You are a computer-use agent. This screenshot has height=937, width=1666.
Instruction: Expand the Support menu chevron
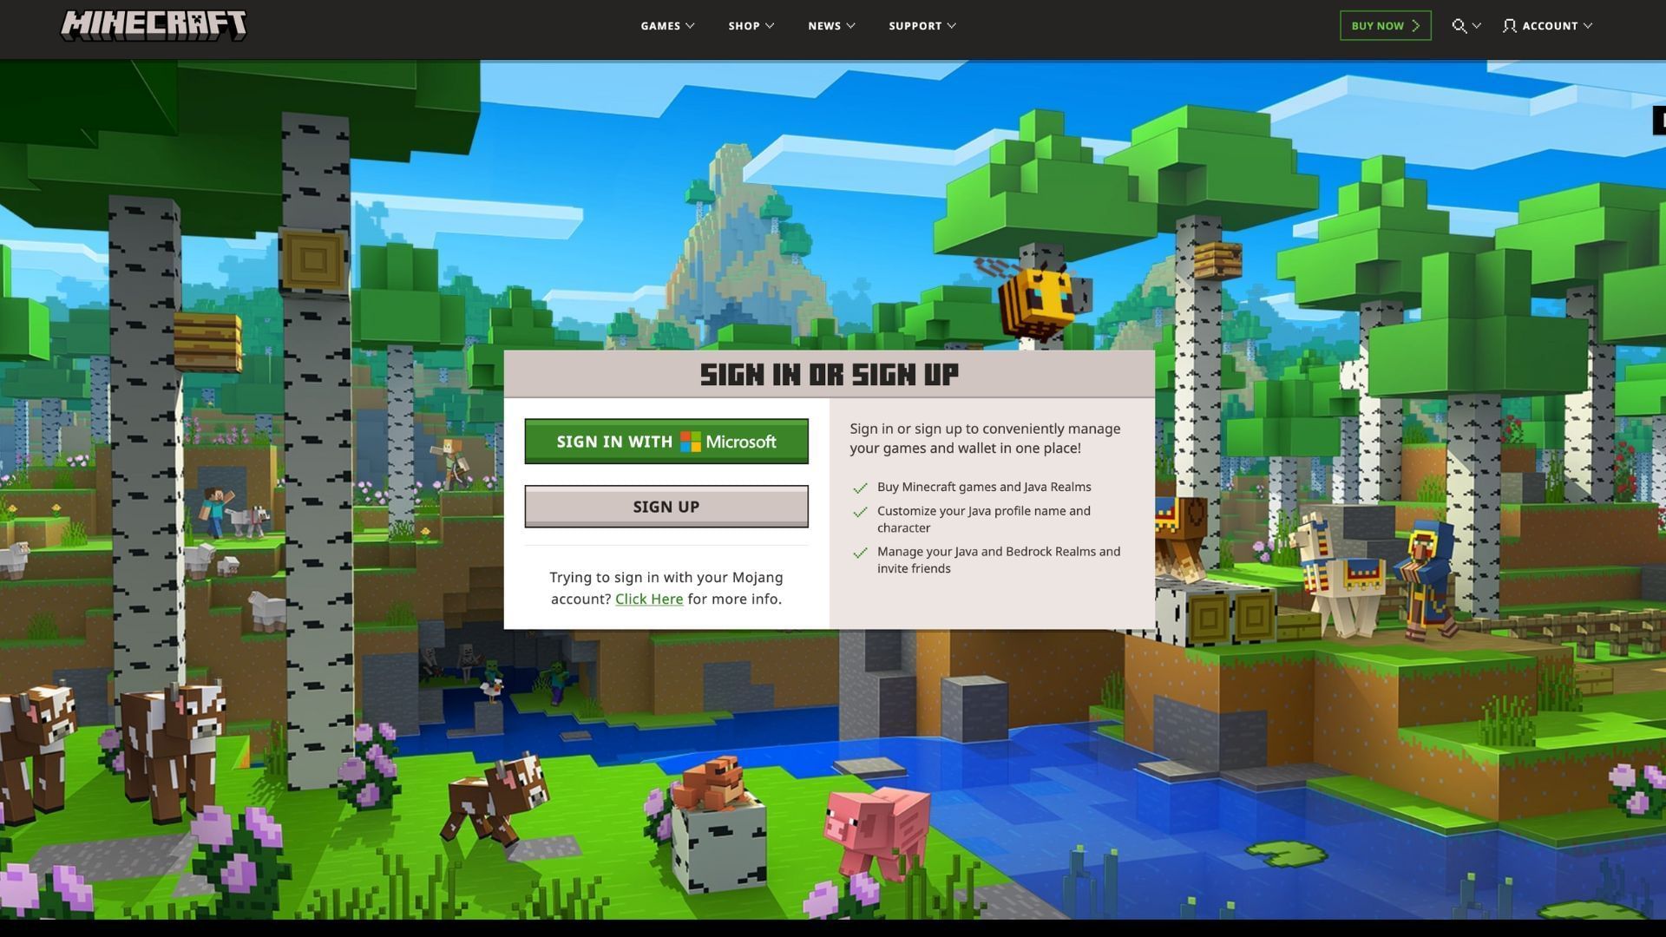[x=952, y=26]
